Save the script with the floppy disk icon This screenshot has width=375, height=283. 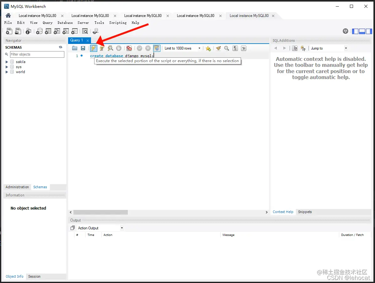point(83,48)
